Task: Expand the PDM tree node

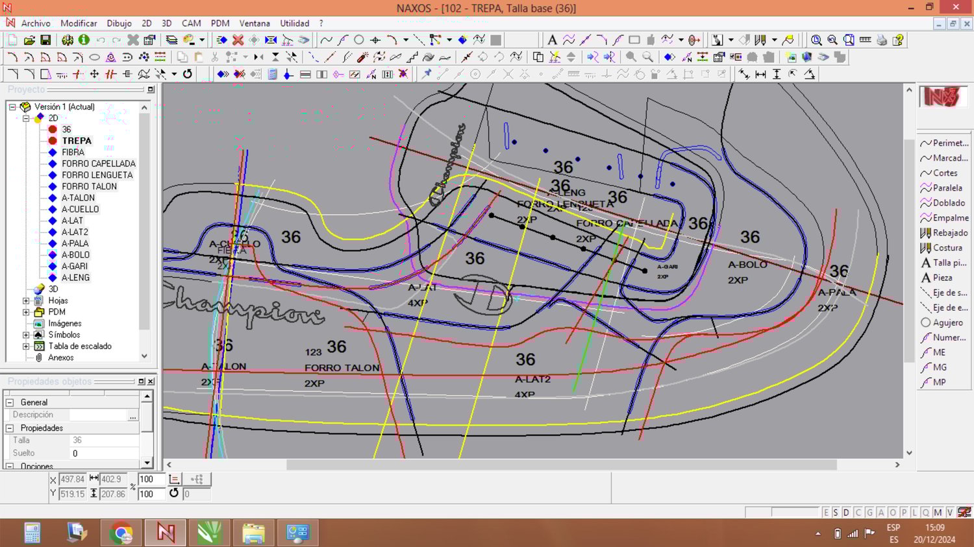Action: 26,312
